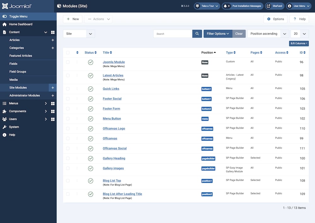Expand the 8/8 Columns selector

tap(299, 43)
